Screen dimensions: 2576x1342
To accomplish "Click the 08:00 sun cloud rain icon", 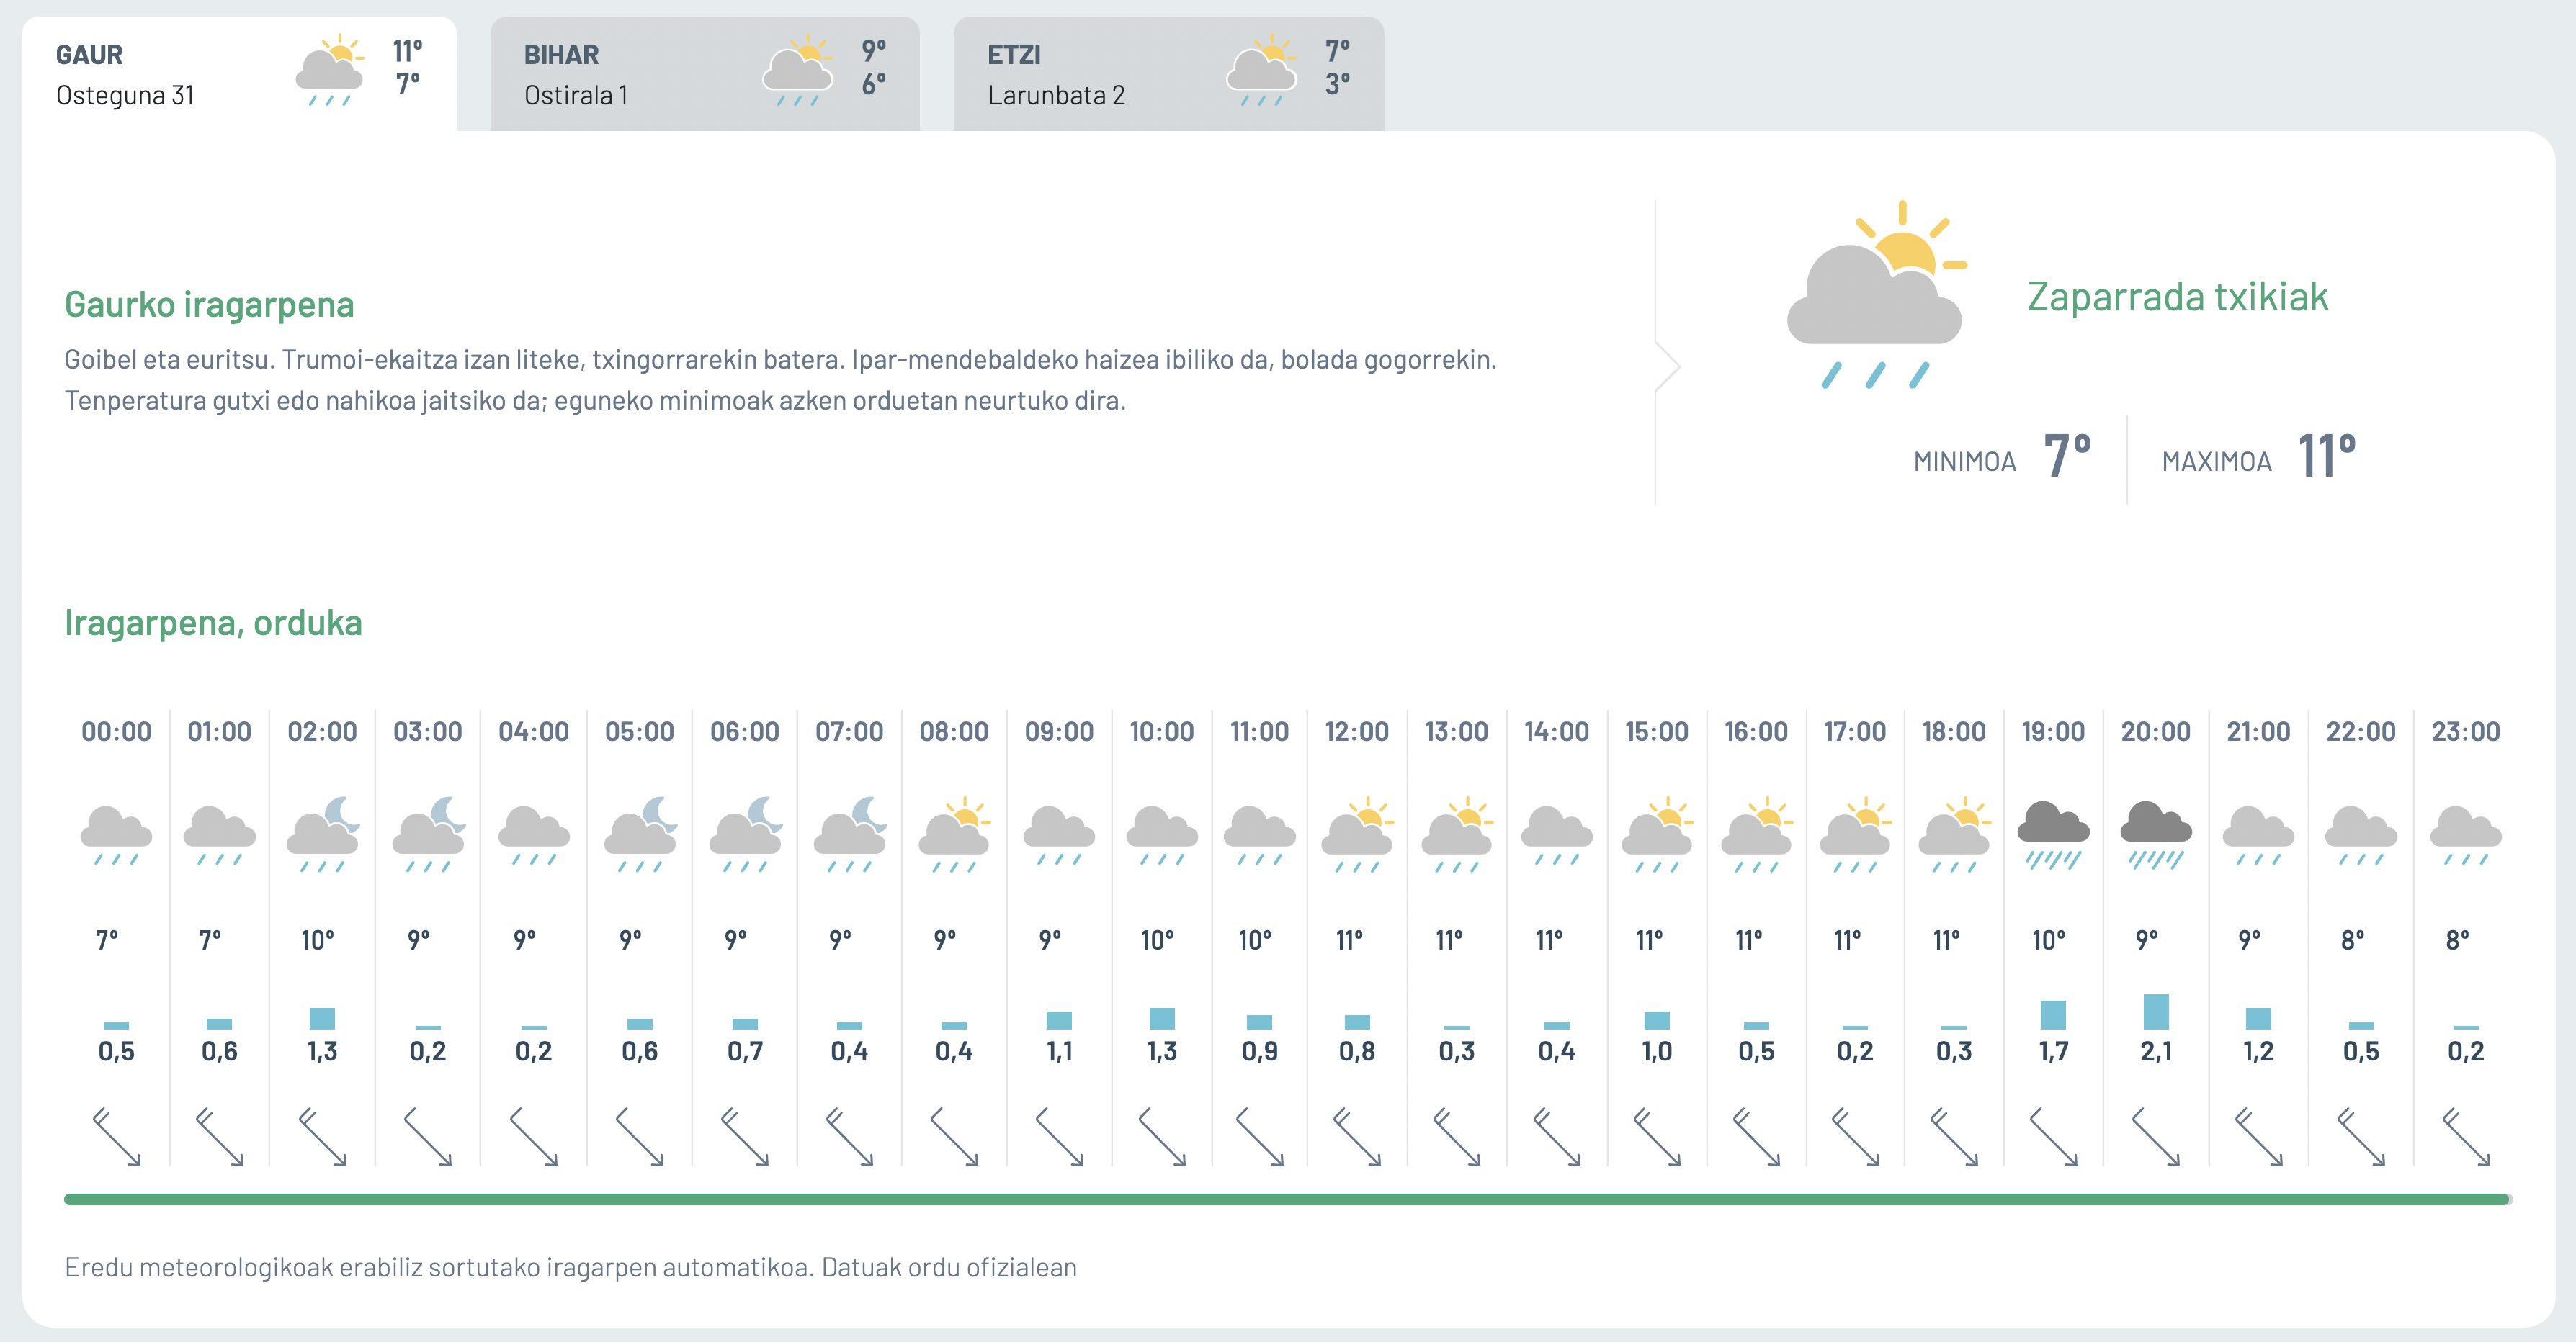I will point(954,834).
